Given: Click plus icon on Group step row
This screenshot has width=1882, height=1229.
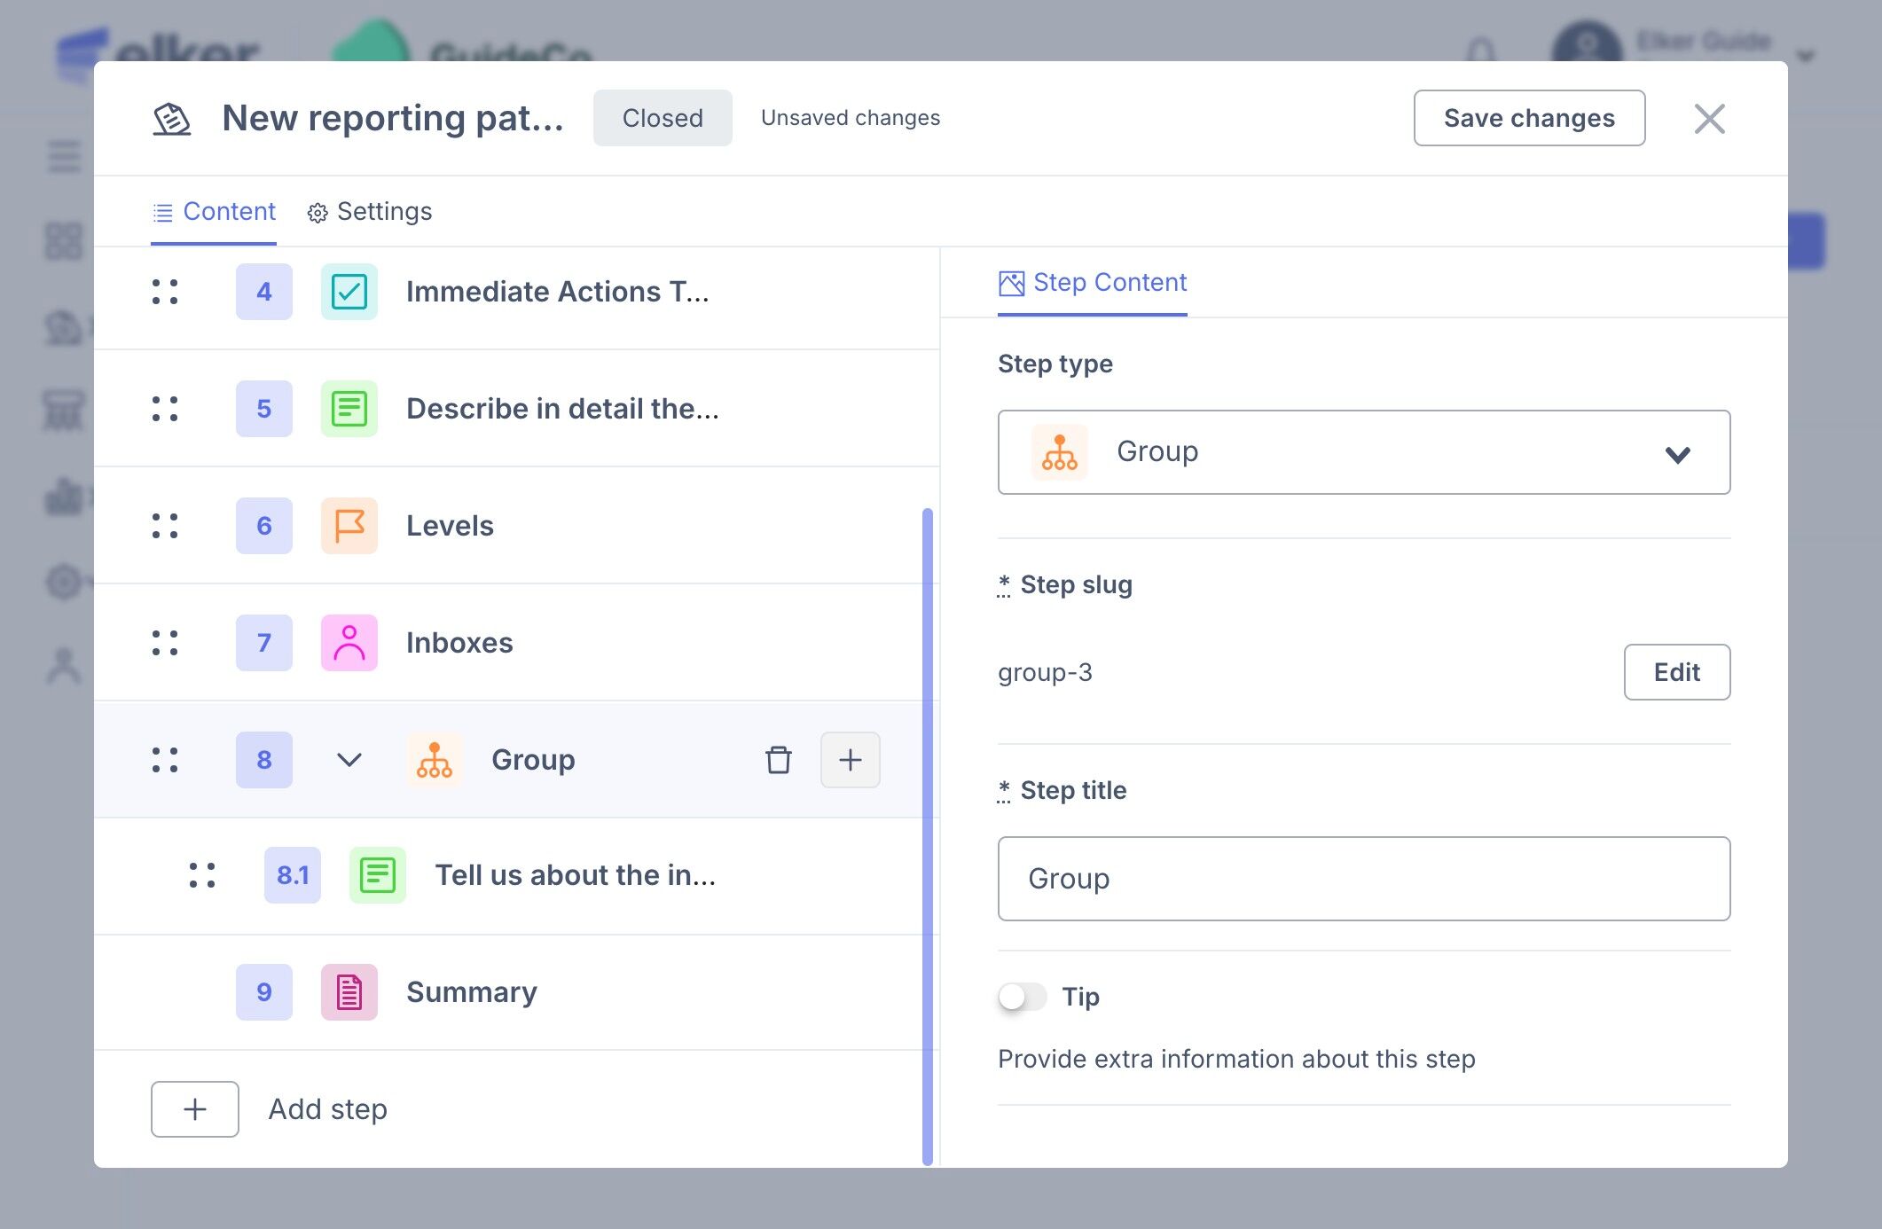Looking at the screenshot, I should click(850, 760).
